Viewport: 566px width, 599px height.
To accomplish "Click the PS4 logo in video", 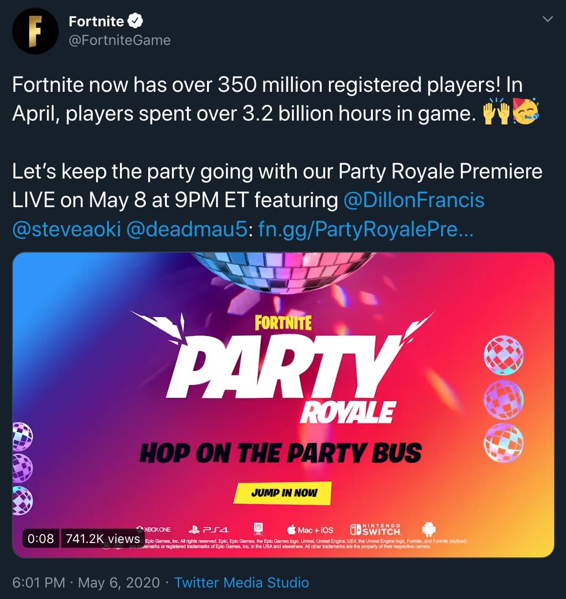I will pyautogui.click(x=209, y=530).
